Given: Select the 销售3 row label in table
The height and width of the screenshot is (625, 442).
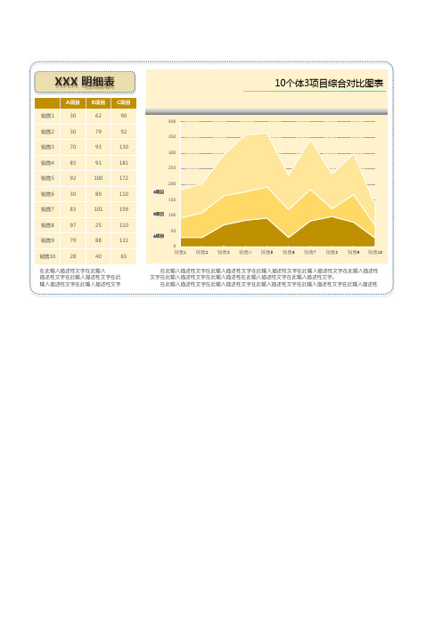Looking at the screenshot, I should click(x=47, y=147).
